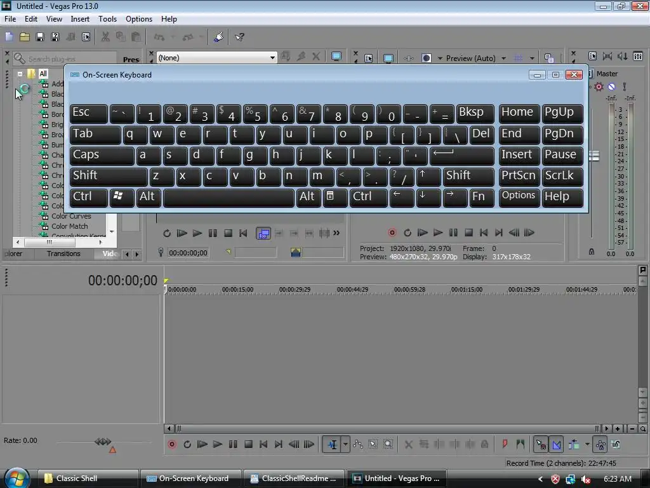650x488 pixels.
Task: Click the Esc key on On-Screen Keyboard
Action: (x=89, y=113)
